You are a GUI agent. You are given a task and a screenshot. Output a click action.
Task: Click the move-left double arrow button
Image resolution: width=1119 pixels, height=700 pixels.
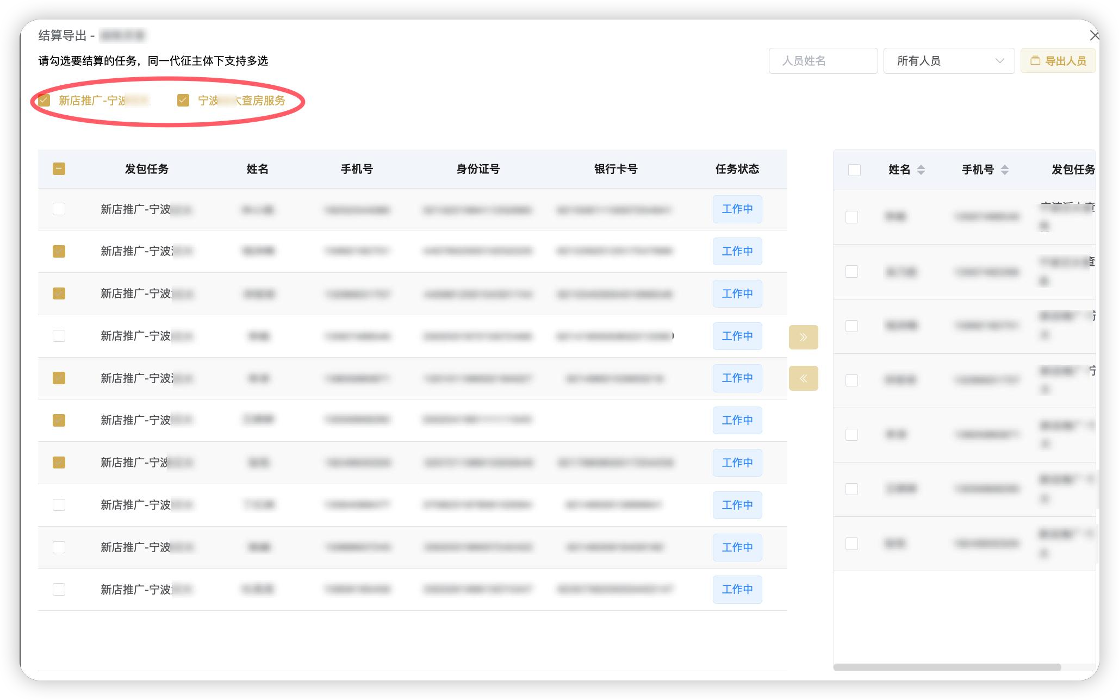point(803,378)
